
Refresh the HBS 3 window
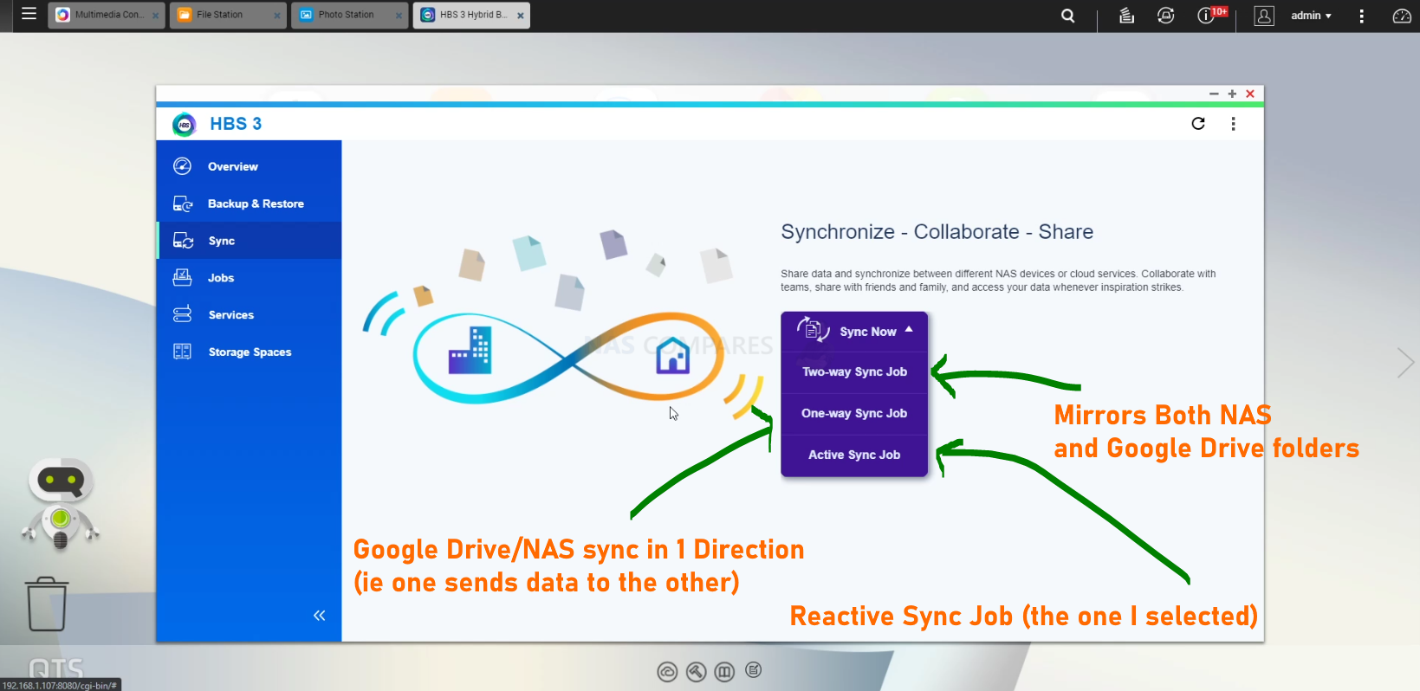pos(1198,124)
